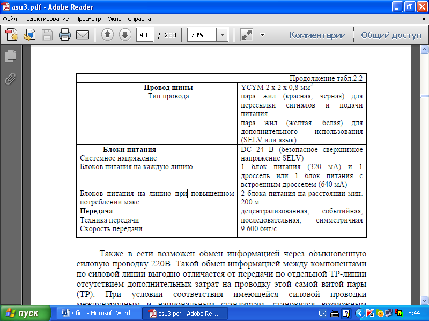
Task: Open the toolbar customization dropdown arrow
Action: coord(262,35)
